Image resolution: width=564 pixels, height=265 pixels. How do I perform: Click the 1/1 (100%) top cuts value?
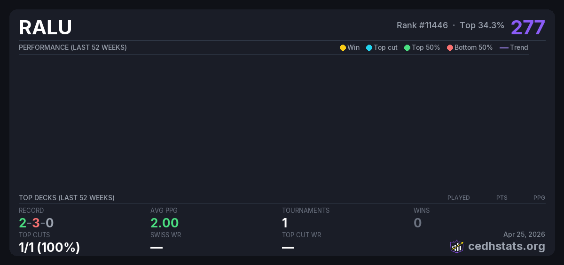click(x=49, y=247)
